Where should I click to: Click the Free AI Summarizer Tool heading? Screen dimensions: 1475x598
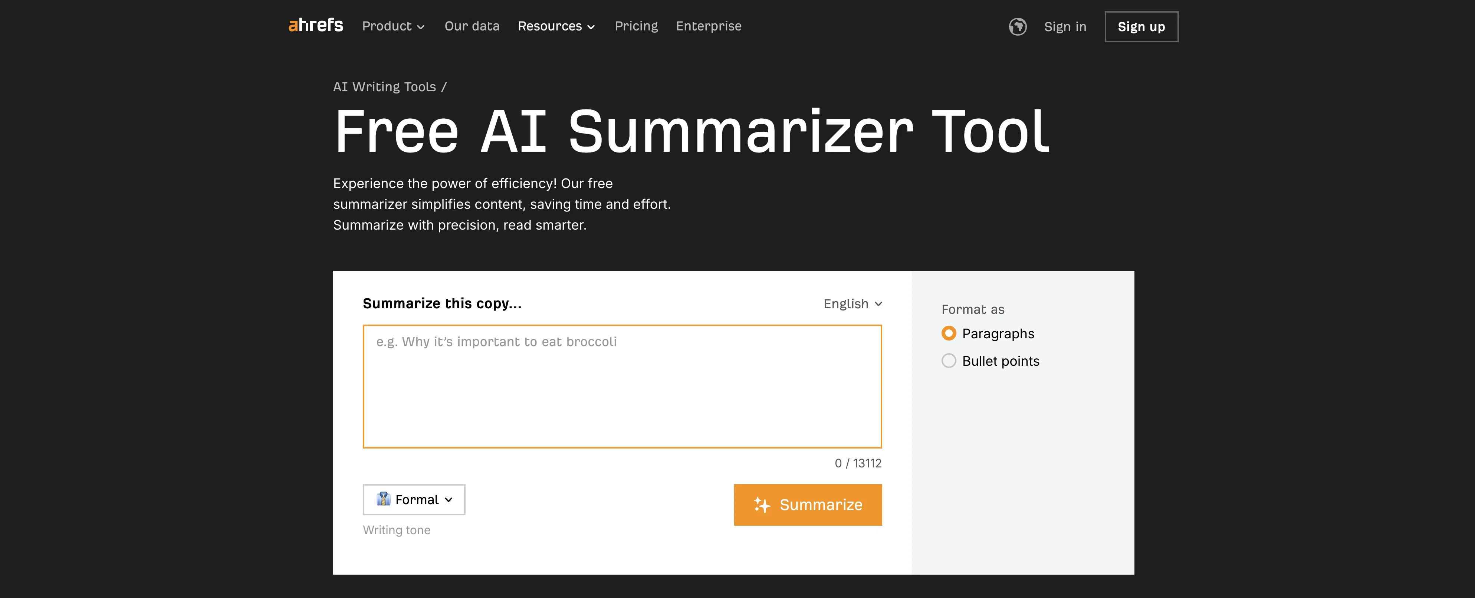pos(692,132)
